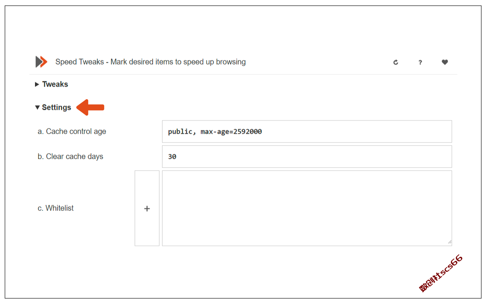Click the plus icon beside Whitelist
Image resolution: width=487 pixels, height=304 pixels.
[x=147, y=208]
